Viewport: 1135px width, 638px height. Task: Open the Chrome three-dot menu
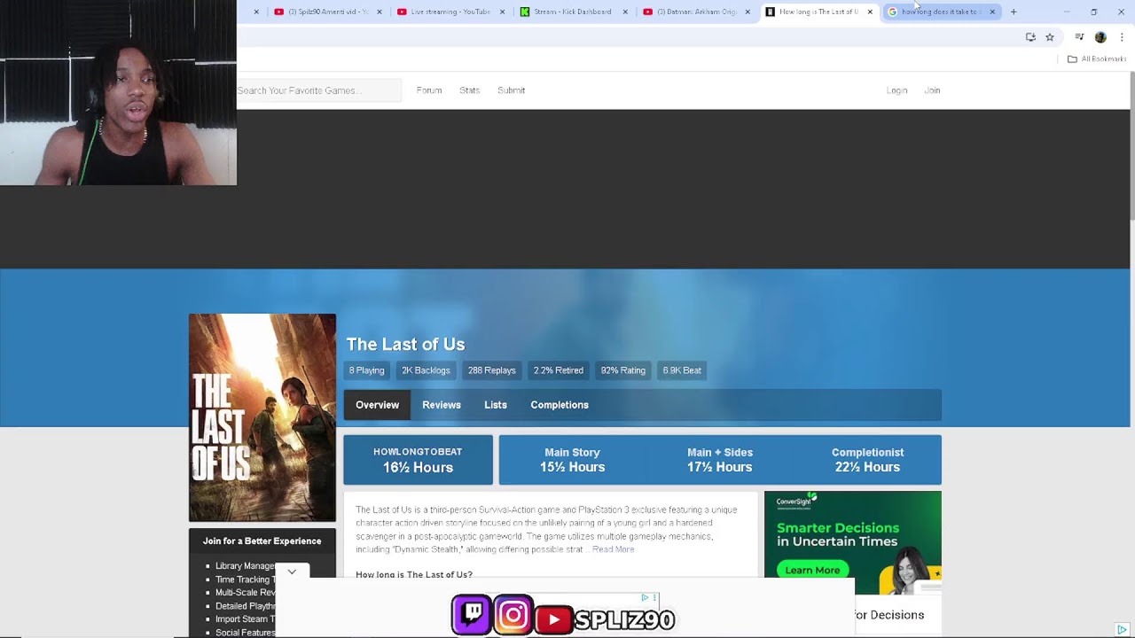[x=1122, y=37]
